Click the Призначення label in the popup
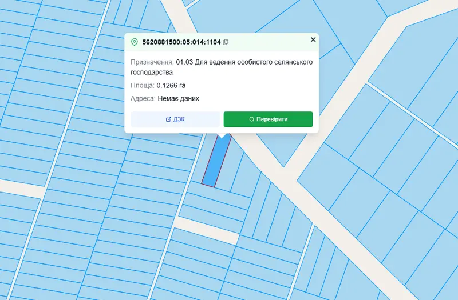This screenshot has height=300, width=458. 152,62
